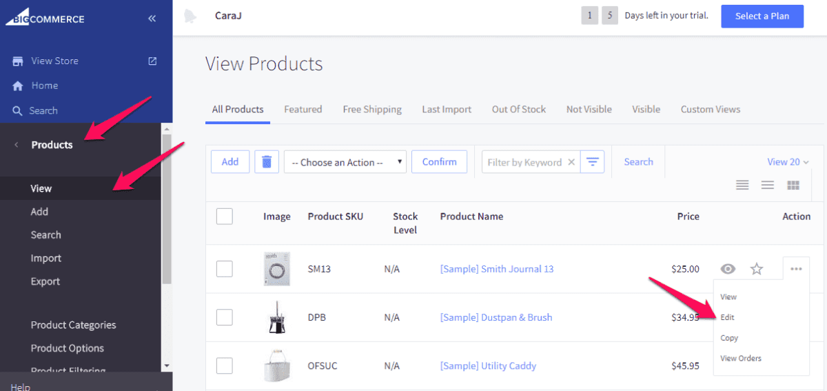827x391 pixels.
Task: Select the DPB product checkbox
Action: tap(225, 317)
